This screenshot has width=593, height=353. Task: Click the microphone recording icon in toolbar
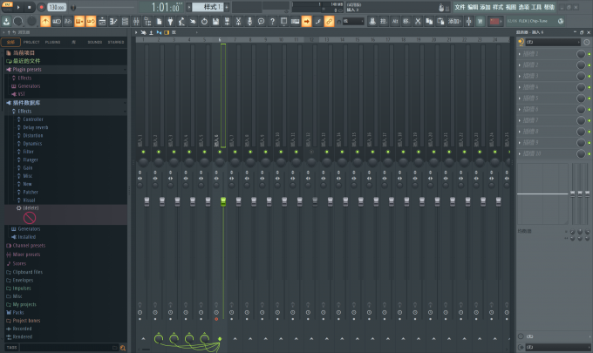click(249, 22)
